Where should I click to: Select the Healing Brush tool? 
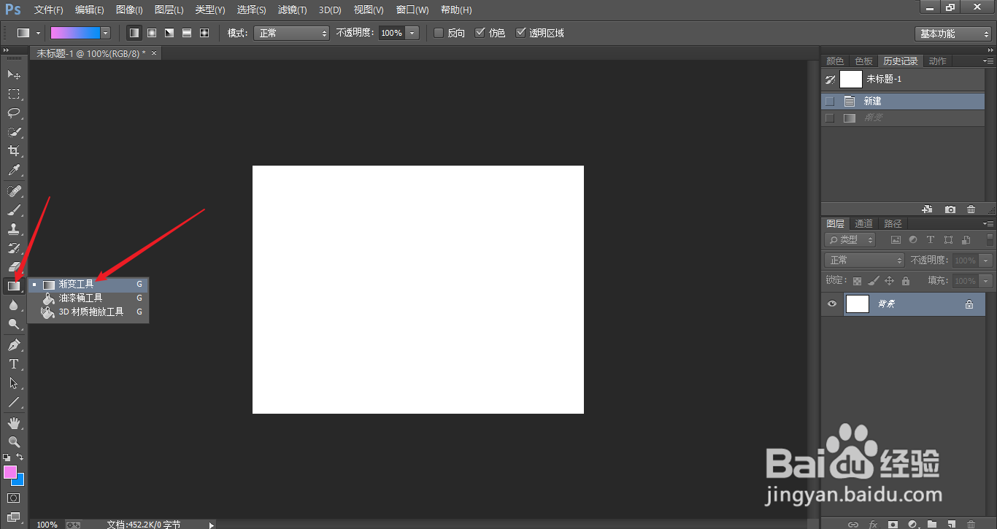[14, 191]
